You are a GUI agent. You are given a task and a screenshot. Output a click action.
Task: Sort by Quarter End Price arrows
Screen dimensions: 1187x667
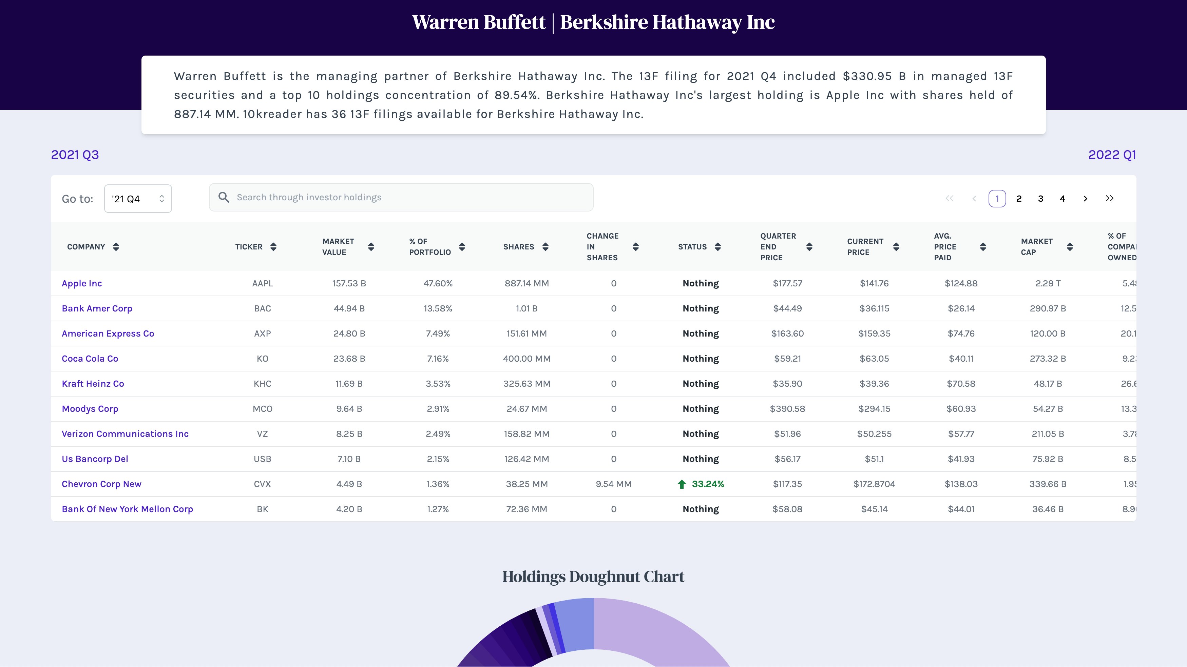pos(809,247)
